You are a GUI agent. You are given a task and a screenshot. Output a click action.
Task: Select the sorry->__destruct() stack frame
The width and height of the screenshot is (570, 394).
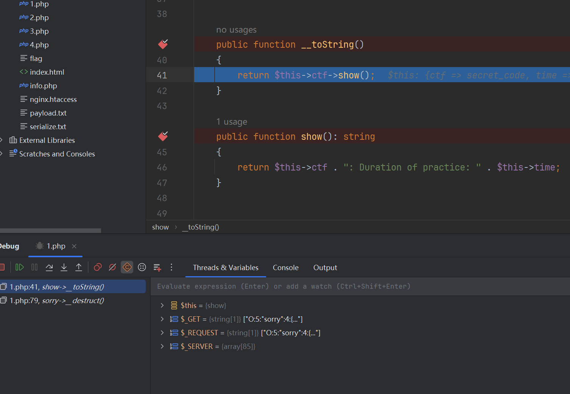(x=57, y=300)
